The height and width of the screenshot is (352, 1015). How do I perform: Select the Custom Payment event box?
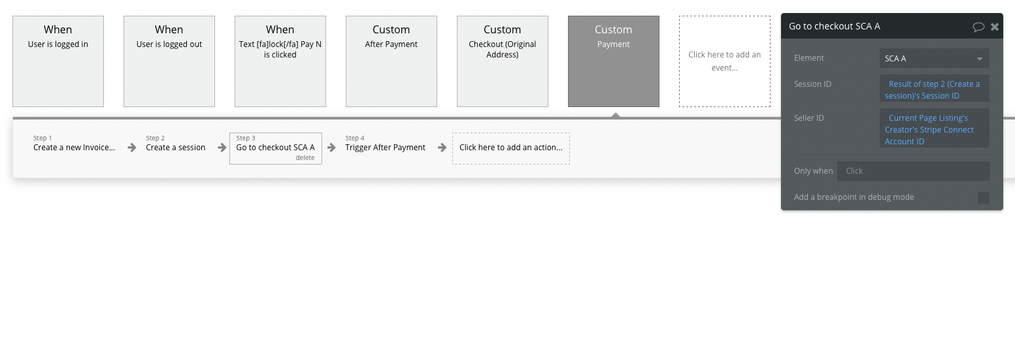614,61
